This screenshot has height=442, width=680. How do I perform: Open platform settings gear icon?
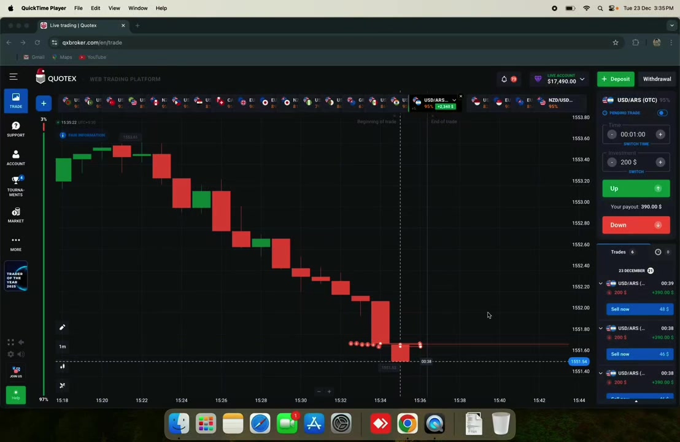click(11, 354)
